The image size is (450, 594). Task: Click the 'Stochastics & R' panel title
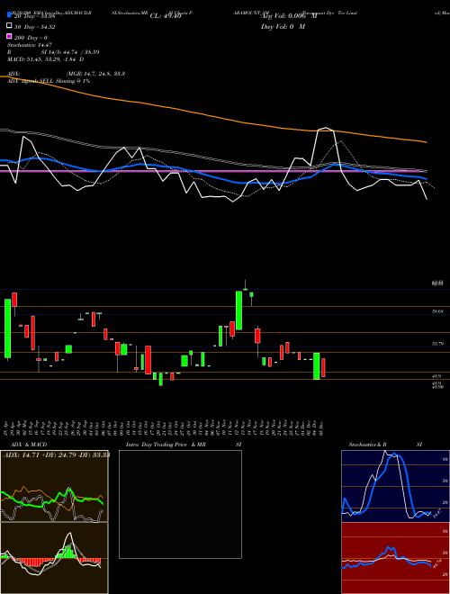[368, 445]
